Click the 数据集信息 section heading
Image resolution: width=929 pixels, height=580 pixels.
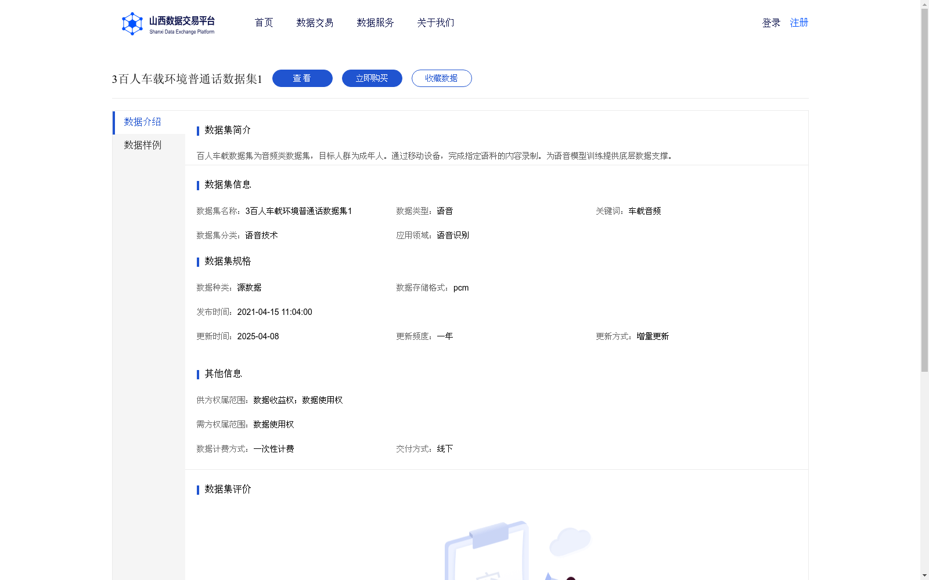[x=228, y=184]
